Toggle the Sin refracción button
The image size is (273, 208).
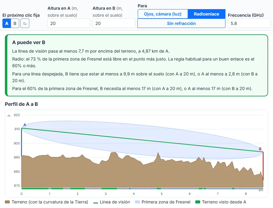coord(181,23)
